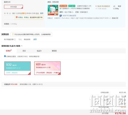This screenshot has height=115, width=128.
Task: Select the 京东快递 delivery method
Action: tap(14, 7)
